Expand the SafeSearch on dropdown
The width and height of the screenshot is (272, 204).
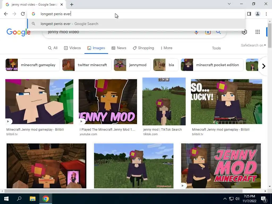point(253,45)
